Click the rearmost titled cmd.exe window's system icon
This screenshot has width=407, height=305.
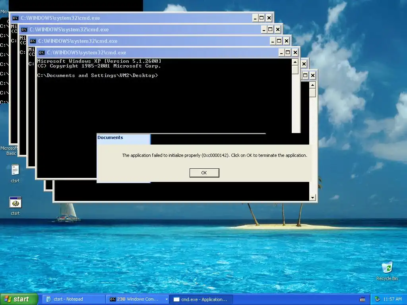[x=16, y=18]
